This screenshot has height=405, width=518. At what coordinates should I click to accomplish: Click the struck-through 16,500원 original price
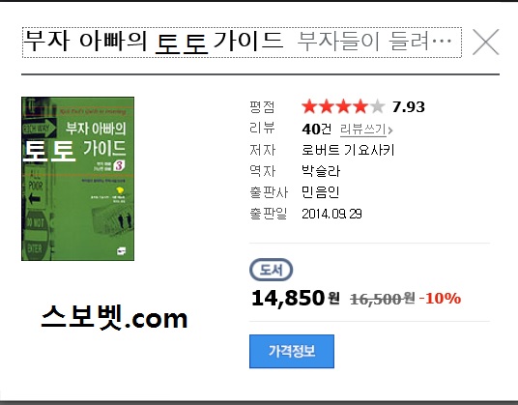383,299
